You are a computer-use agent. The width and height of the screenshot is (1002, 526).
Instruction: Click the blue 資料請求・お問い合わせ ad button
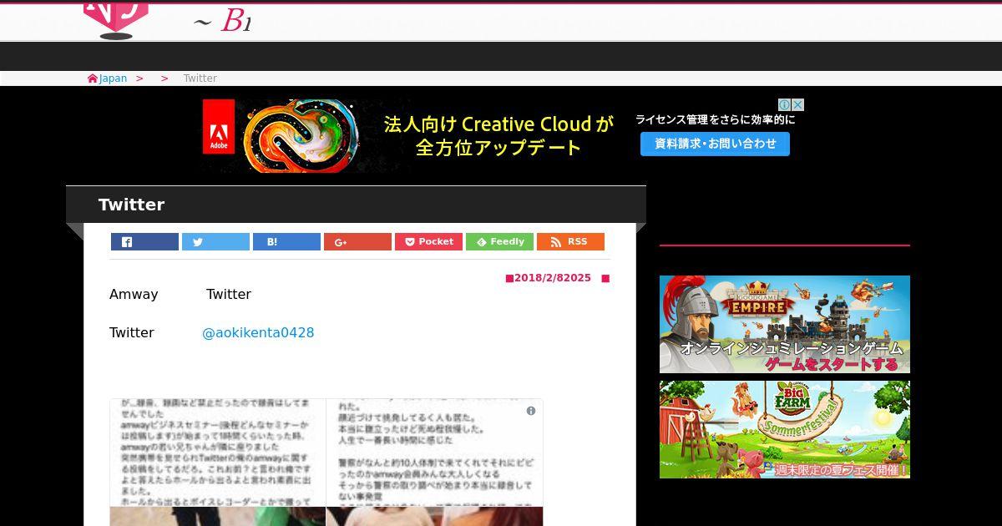715,144
